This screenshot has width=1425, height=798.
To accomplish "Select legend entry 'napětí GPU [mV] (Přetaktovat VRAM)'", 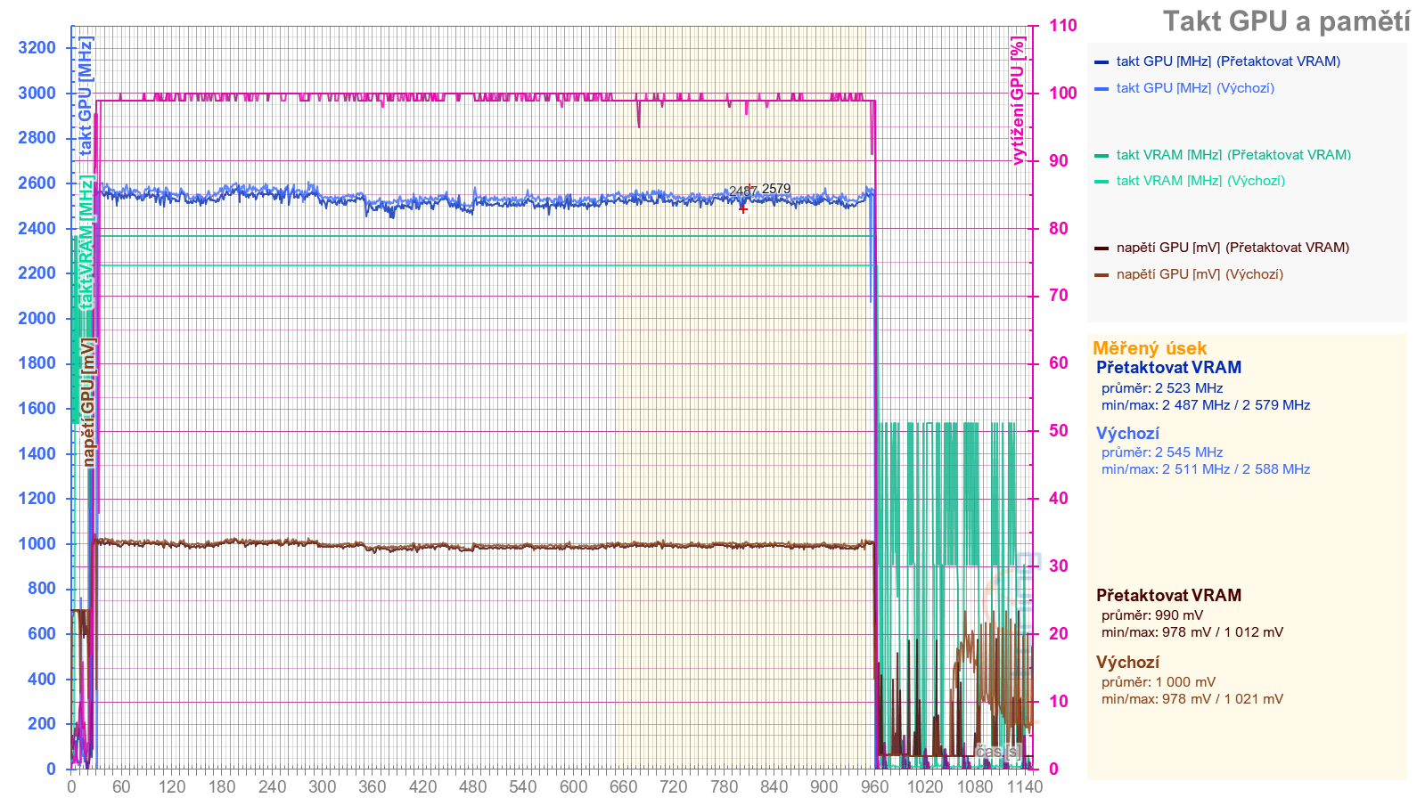I will pos(1233,248).
